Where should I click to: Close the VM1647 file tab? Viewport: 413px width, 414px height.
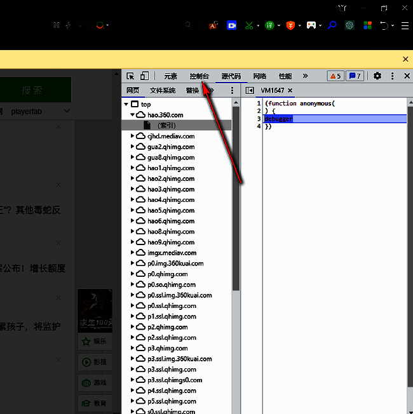(x=290, y=91)
